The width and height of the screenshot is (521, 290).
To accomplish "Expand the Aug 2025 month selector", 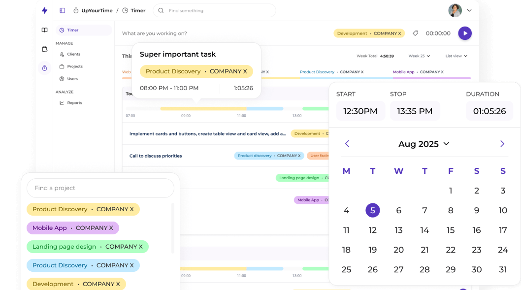I will click(423, 144).
